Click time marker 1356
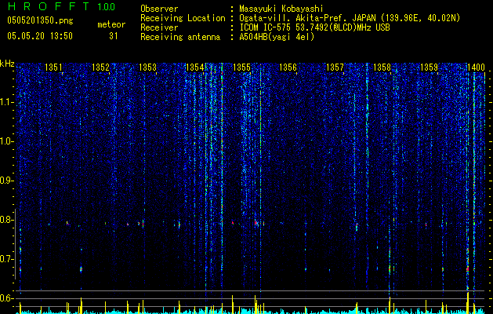Screen dimensions: 493x314 click(288, 67)
